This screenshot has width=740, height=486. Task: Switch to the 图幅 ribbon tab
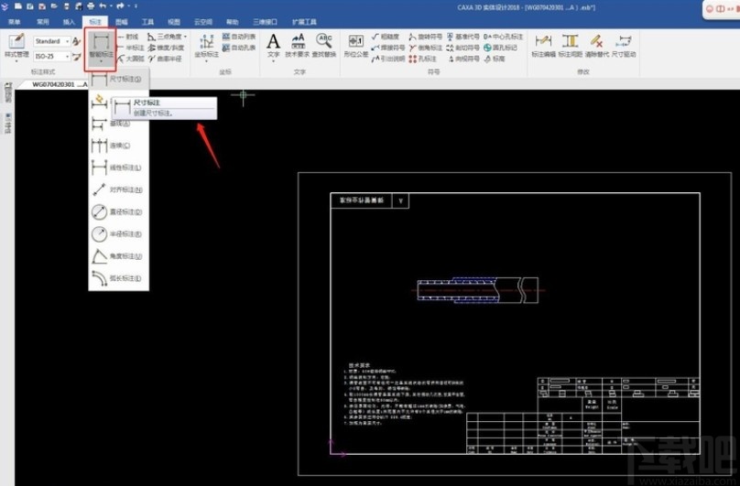click(121, 22)
